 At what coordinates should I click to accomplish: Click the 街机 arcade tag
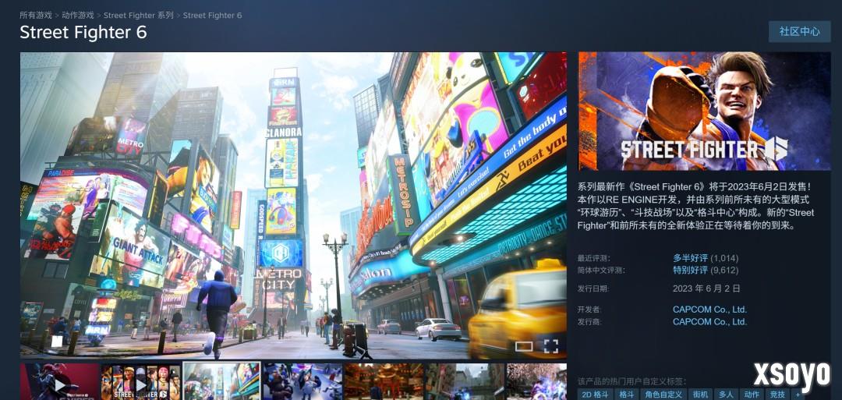tap(700, 395)
